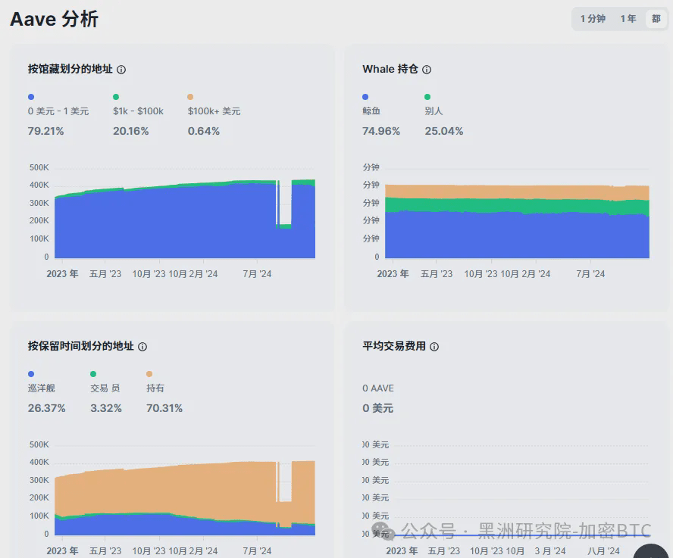Choose the 都 time range tab

pyautogui.click(x=656, y=19)
